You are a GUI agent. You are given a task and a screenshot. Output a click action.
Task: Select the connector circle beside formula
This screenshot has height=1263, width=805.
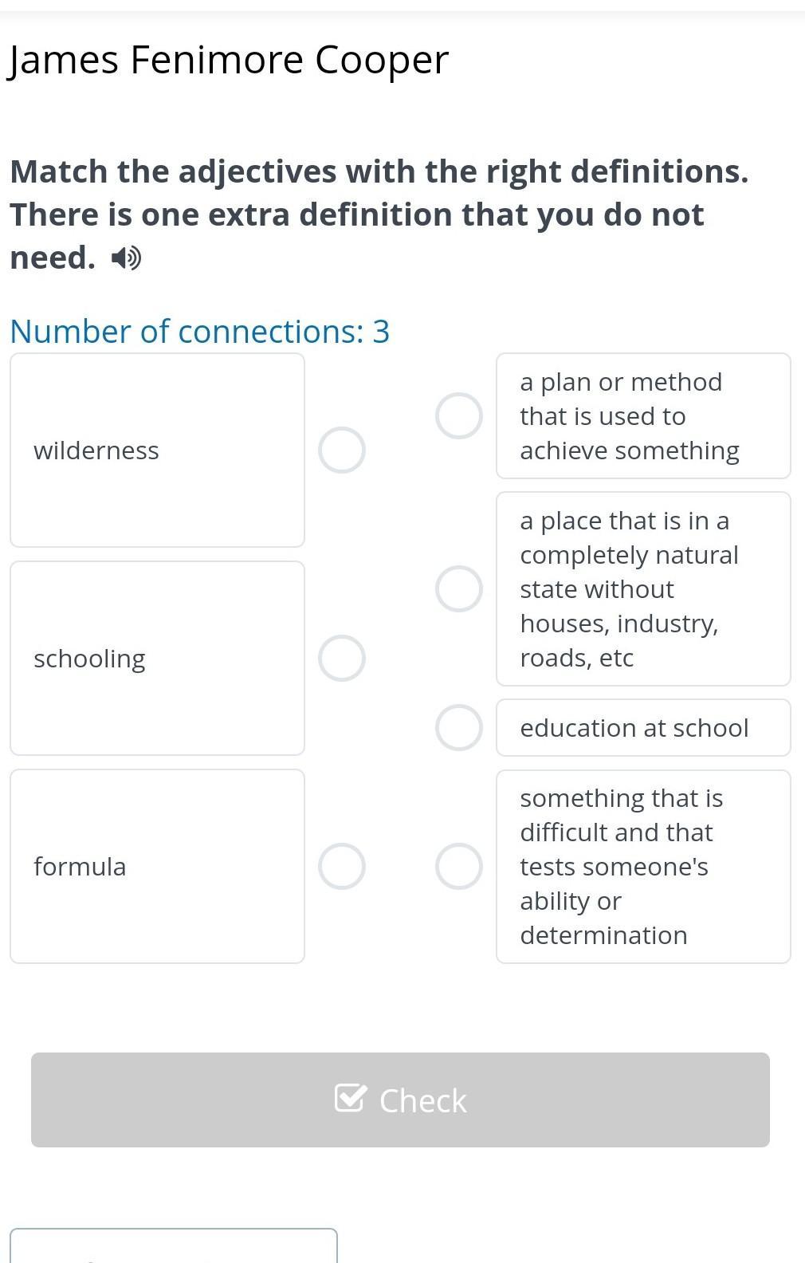[342, 867]
